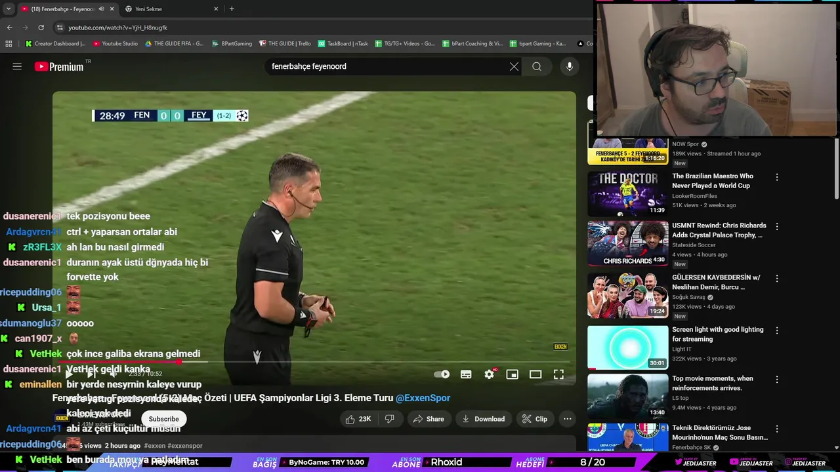840x472 pixels.
Task: Open Youtube Studio bookmark
Action: click(x=115, y=43)
